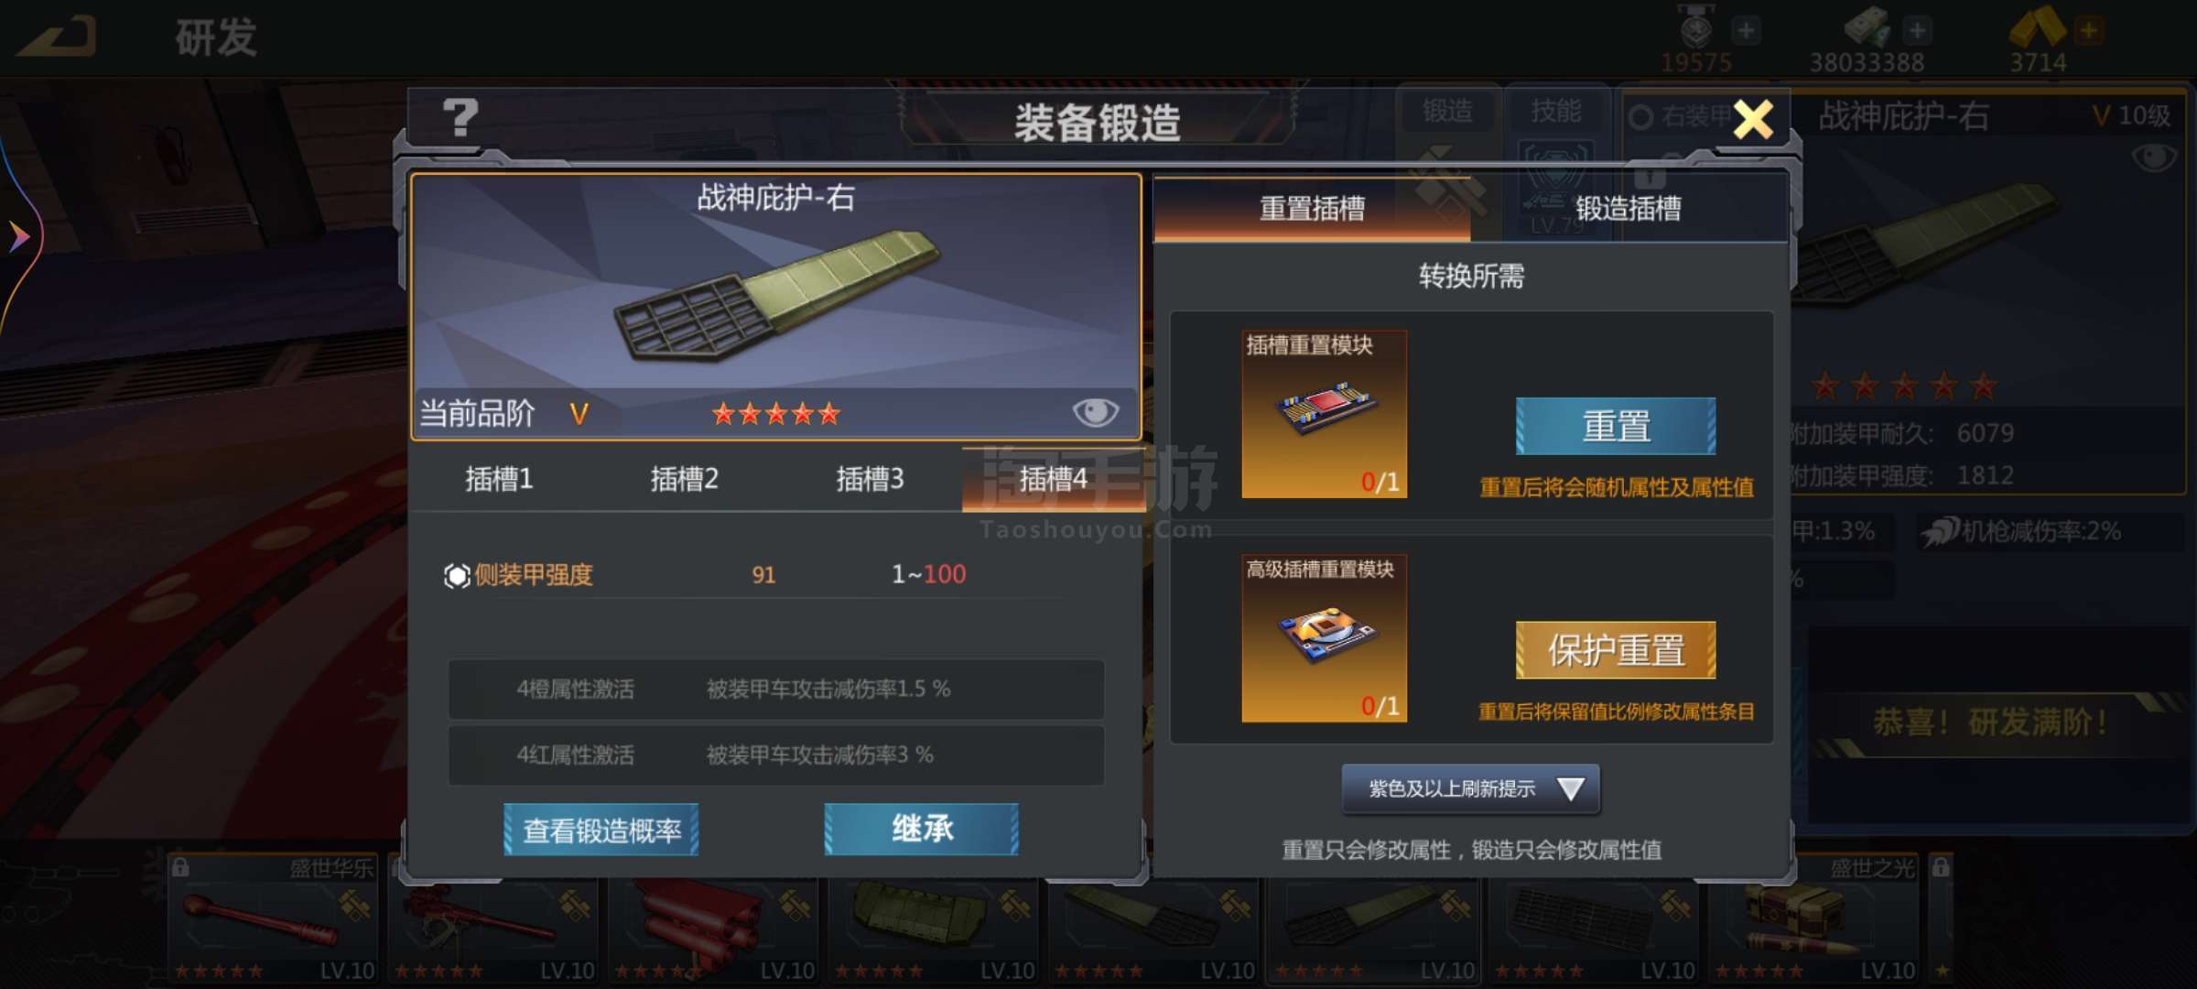Select the 插槽2 tab
The height and width of the screenshot is (989, 2197).
[685, 478]
